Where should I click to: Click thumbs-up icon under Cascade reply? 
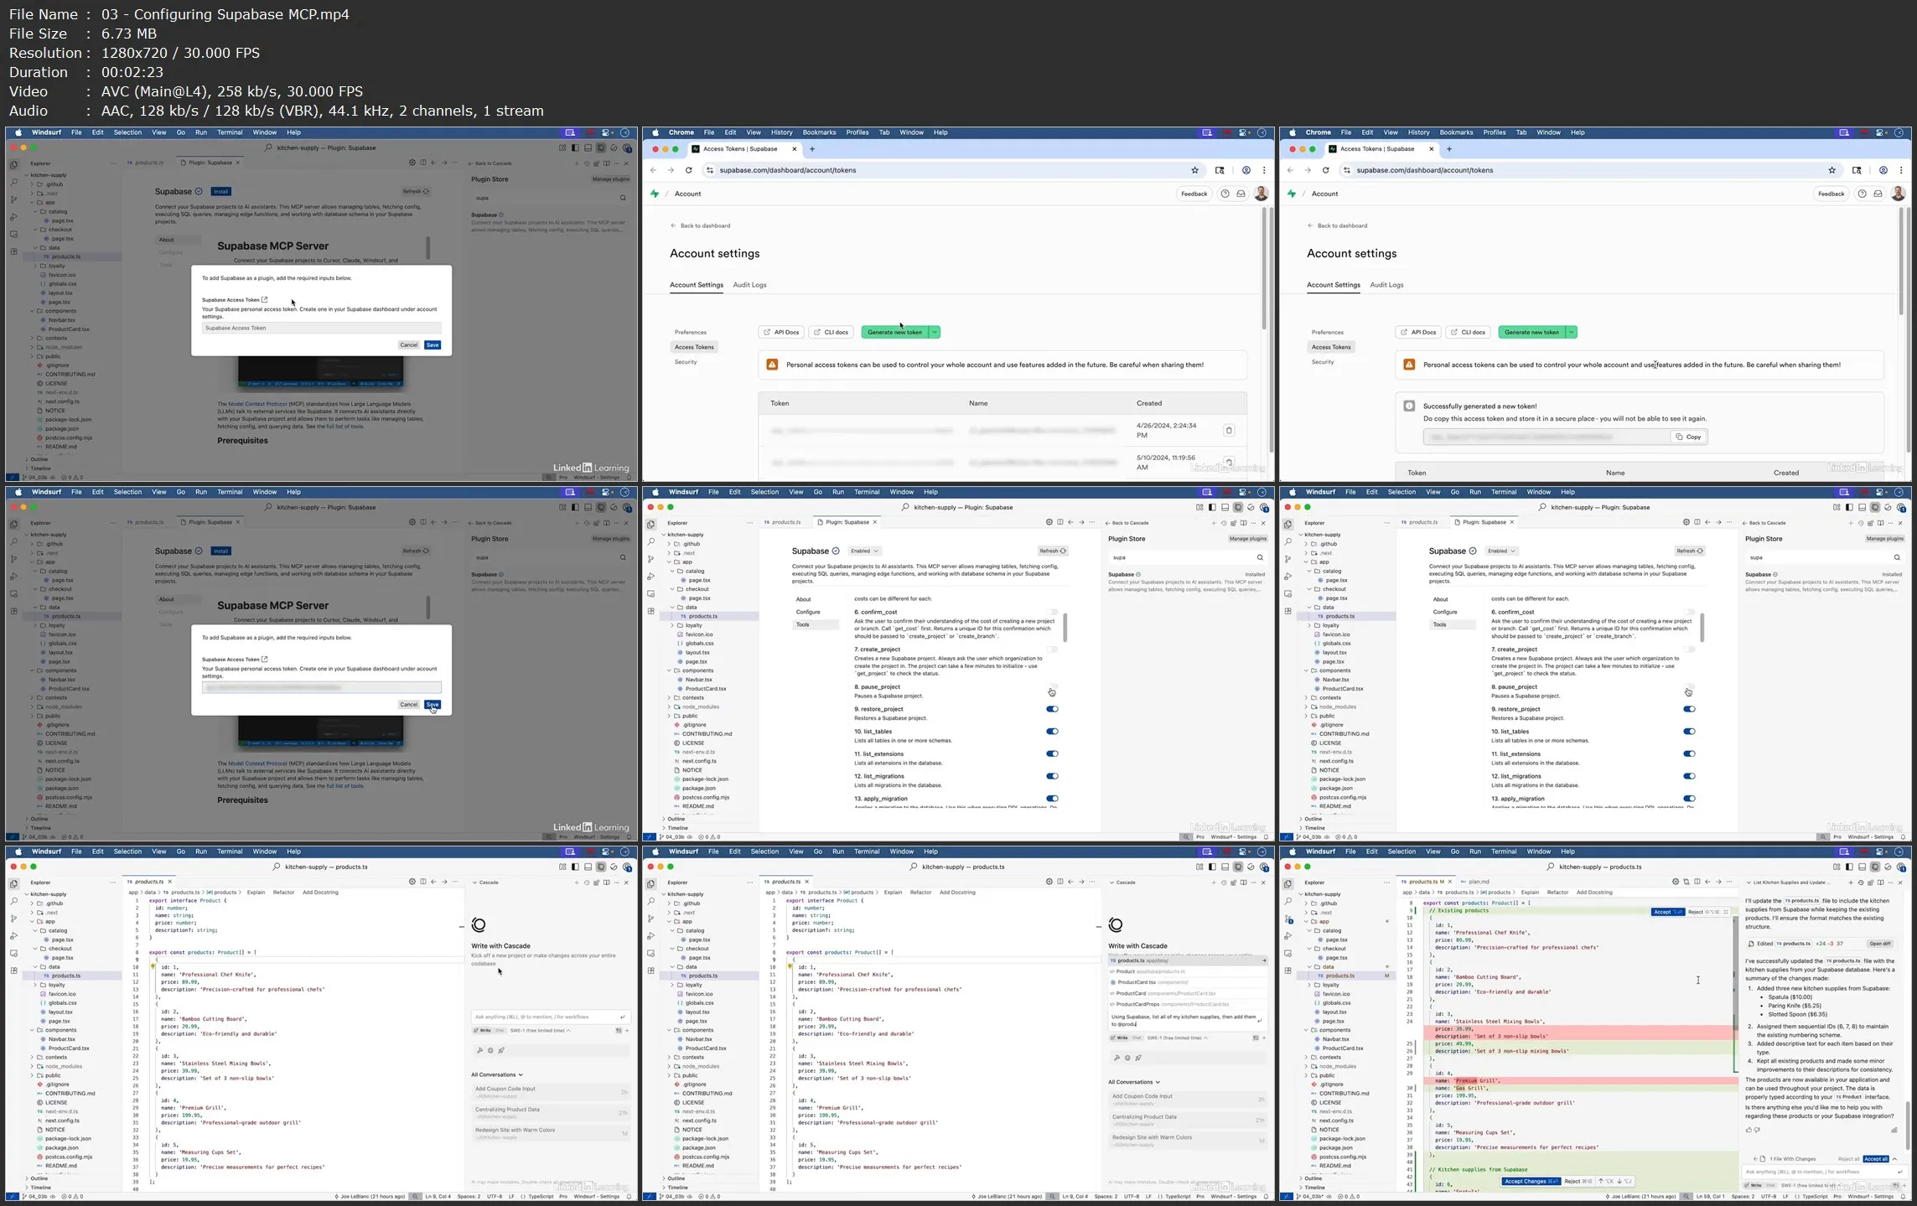pos(1749,1130)
